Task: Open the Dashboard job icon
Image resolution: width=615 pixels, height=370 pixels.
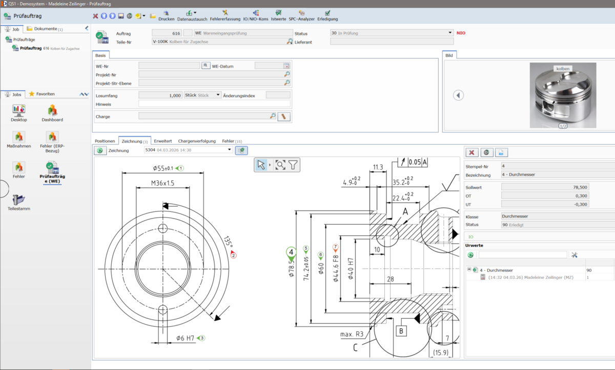Action: tap(52, 113)
